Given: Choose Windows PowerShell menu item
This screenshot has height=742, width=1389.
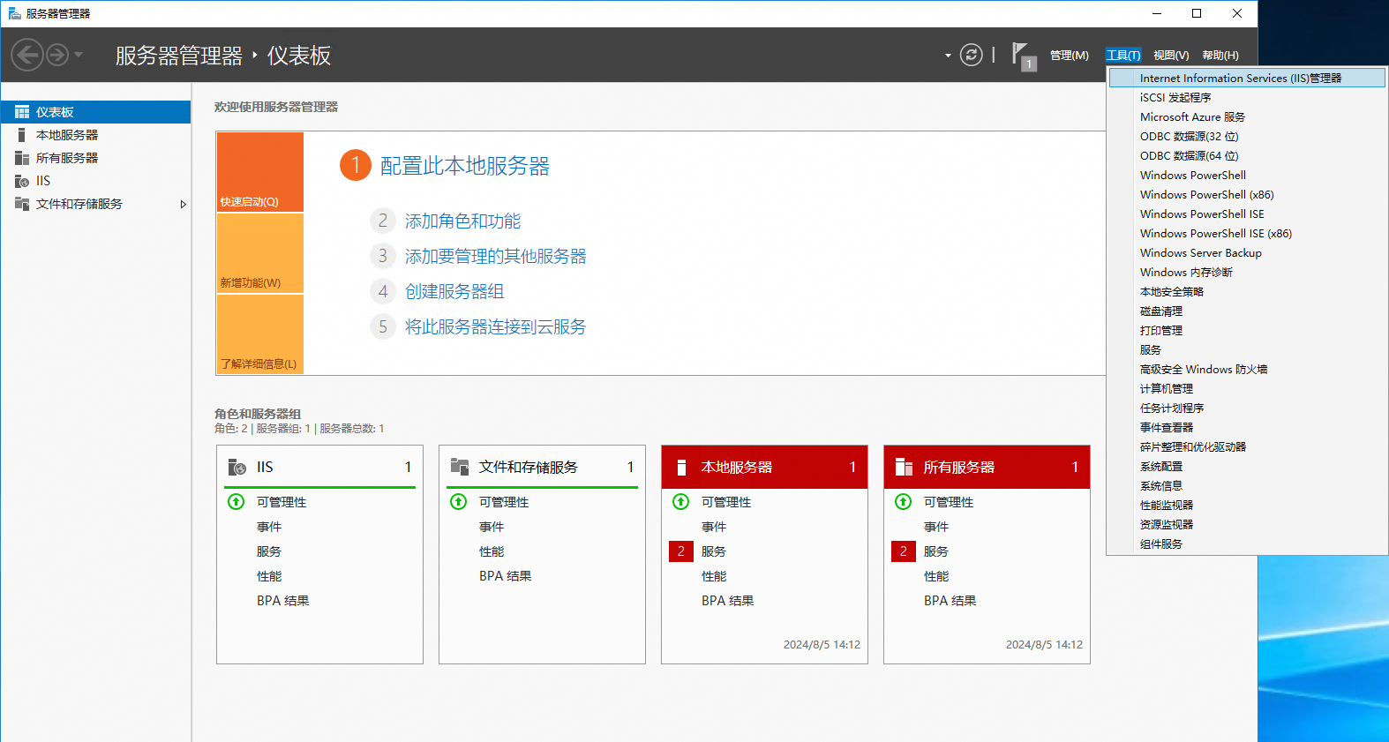Looking at the screenshot, I should point(1247,176).
